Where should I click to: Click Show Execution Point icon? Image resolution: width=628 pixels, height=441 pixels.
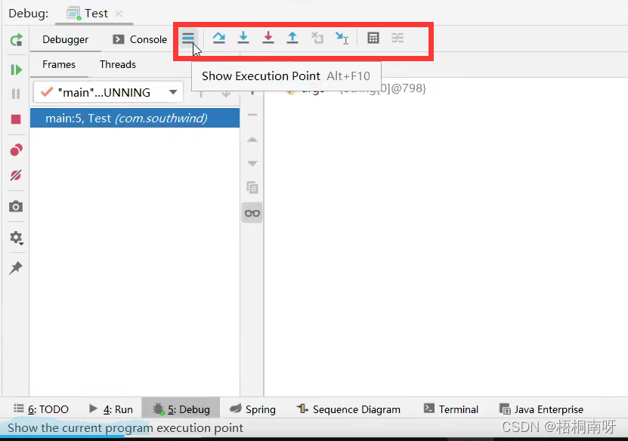click(x=188, y=38)
